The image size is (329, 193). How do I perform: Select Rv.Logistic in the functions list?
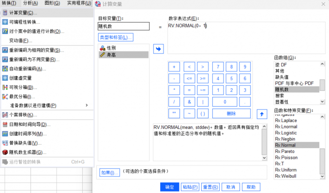[x=297, y=133]
